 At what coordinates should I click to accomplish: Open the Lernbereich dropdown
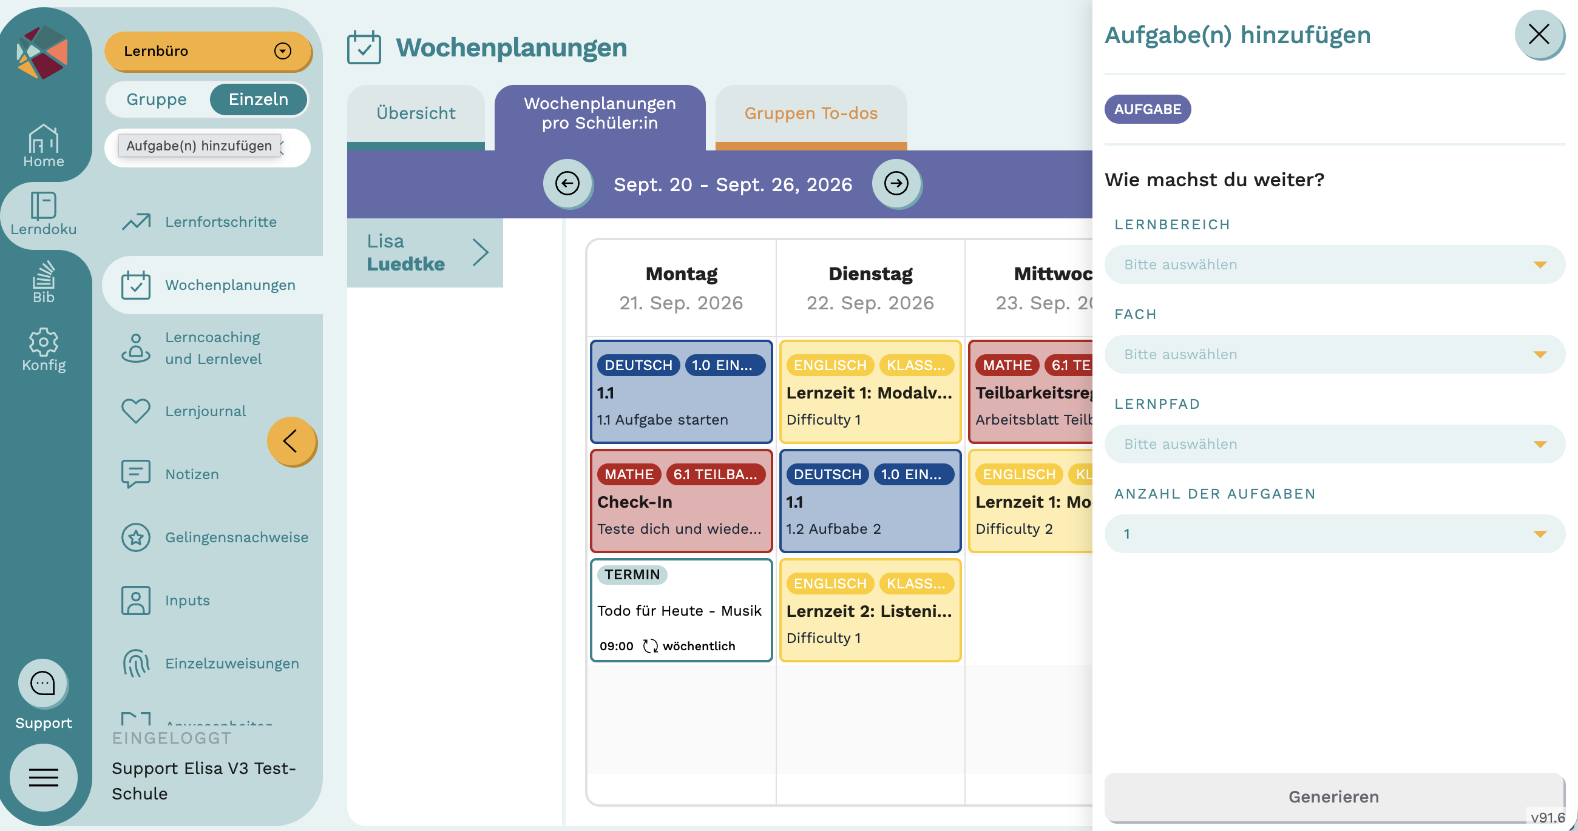(x=1334, y=264)
